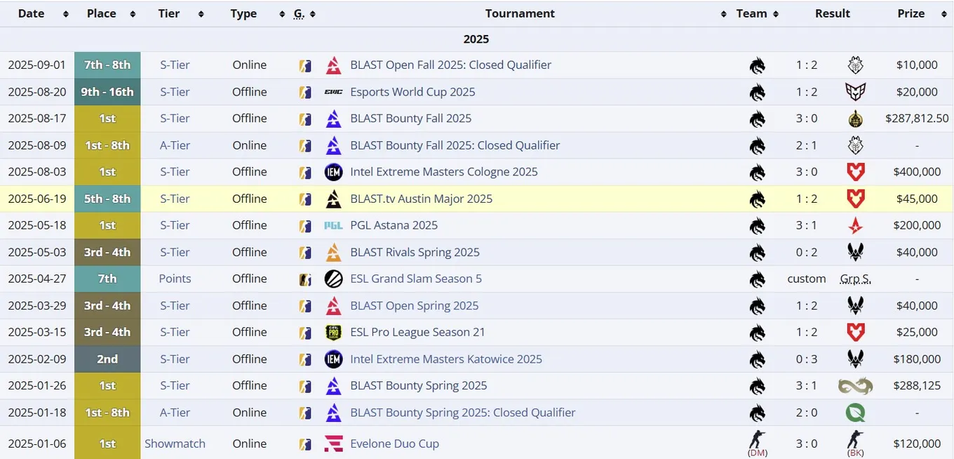Click the IEM logo beside Katowice 2025
This screenshot has height=459, width=954.
(334, 359)
